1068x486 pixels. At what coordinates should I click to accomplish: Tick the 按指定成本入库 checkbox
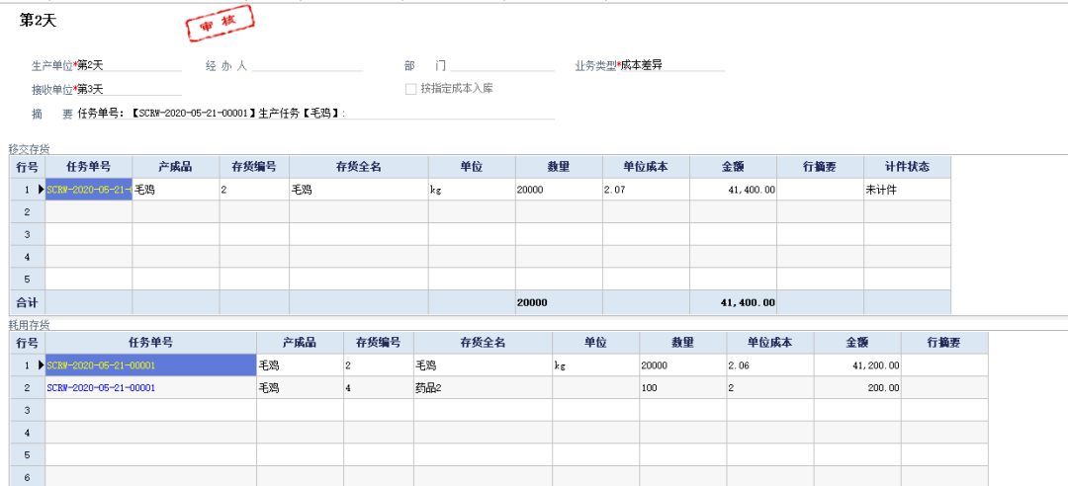[x=411, y=89]
